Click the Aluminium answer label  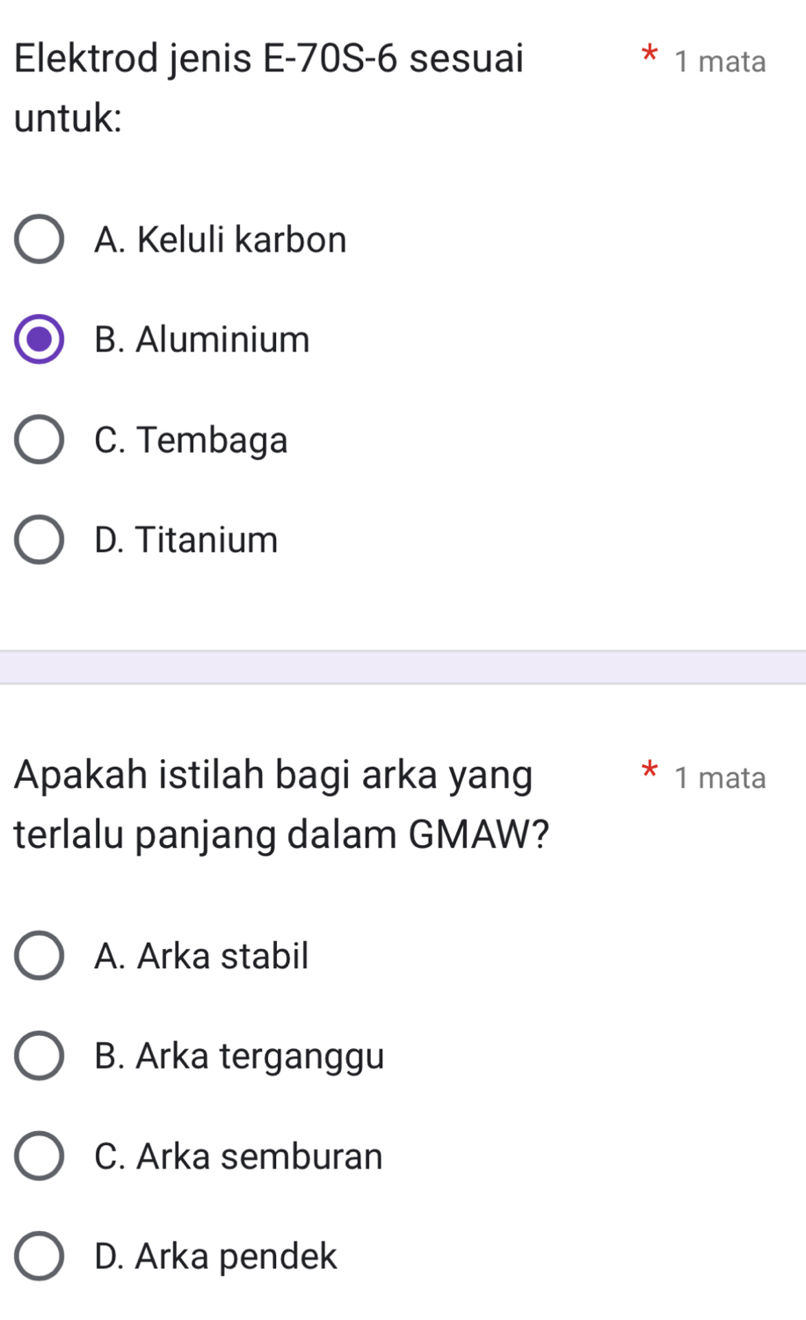click(x=202, y=339)
